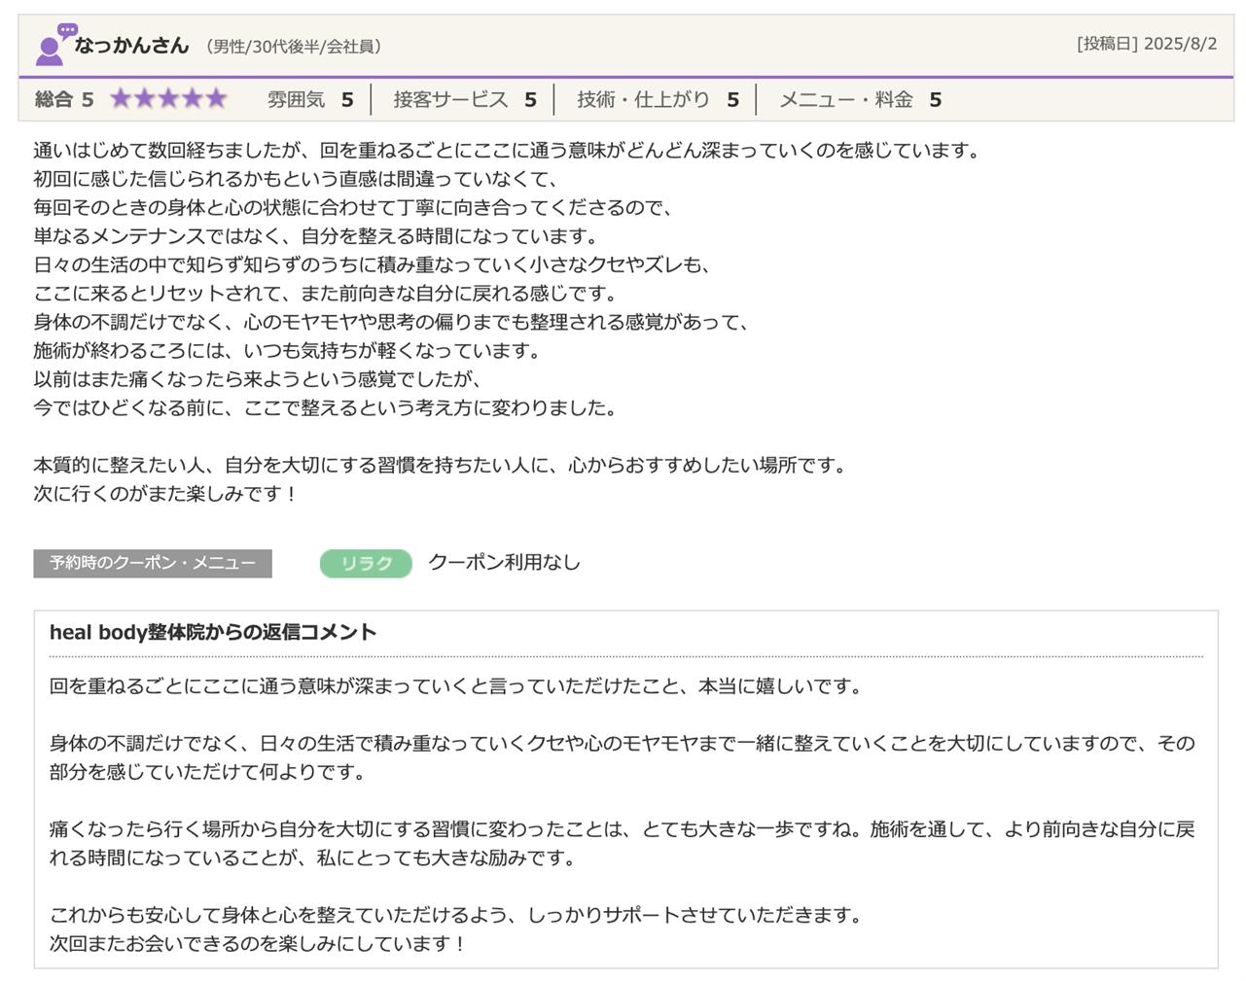Click the fifth purple rating star

click(216, 99)
